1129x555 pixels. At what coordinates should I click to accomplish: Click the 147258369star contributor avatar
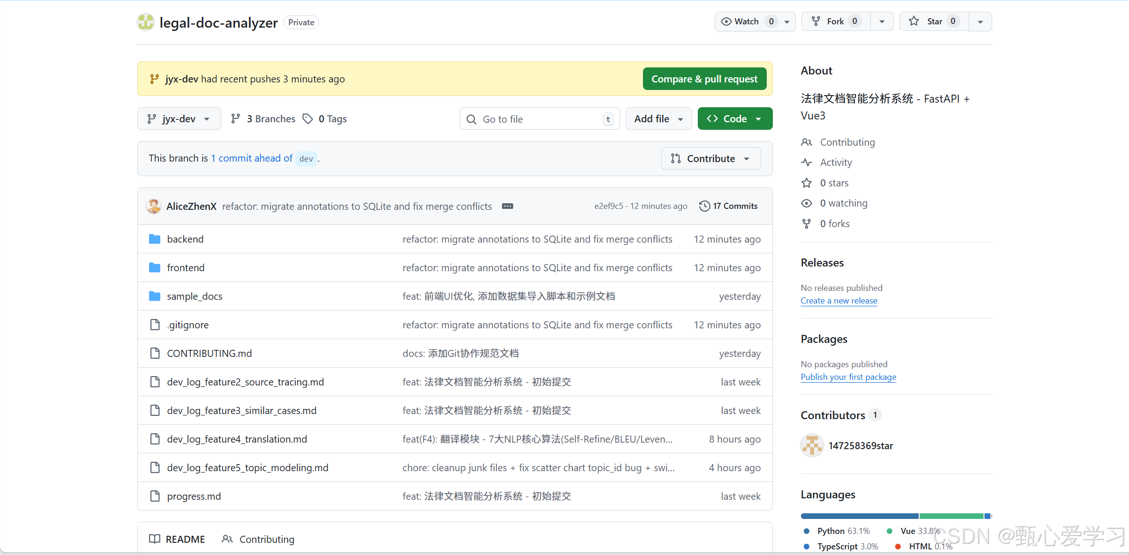pos(812,445)
